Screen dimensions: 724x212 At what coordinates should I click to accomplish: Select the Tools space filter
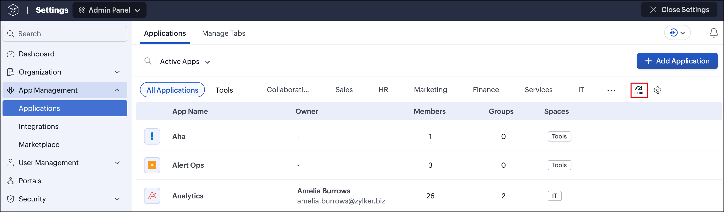click(x=224, y=90)
